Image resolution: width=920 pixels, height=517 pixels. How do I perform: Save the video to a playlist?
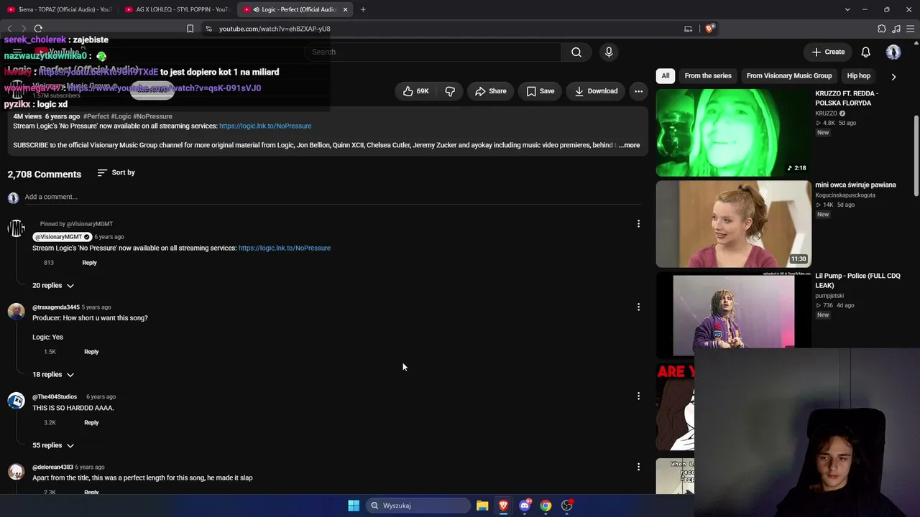(x=540, y=91)
